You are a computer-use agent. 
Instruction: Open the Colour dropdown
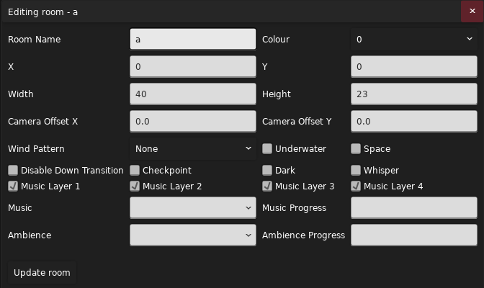[x=412, y=40]
